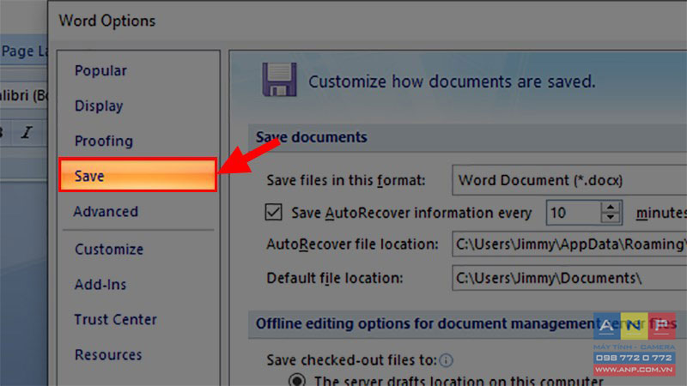
Task: Open the Trust Center category
Action: [115, 319]
